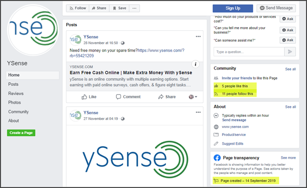This screenshot has height=188, width=307.
Task: Click the Messenger icon next to Typically replies
Action: [216, 115]
